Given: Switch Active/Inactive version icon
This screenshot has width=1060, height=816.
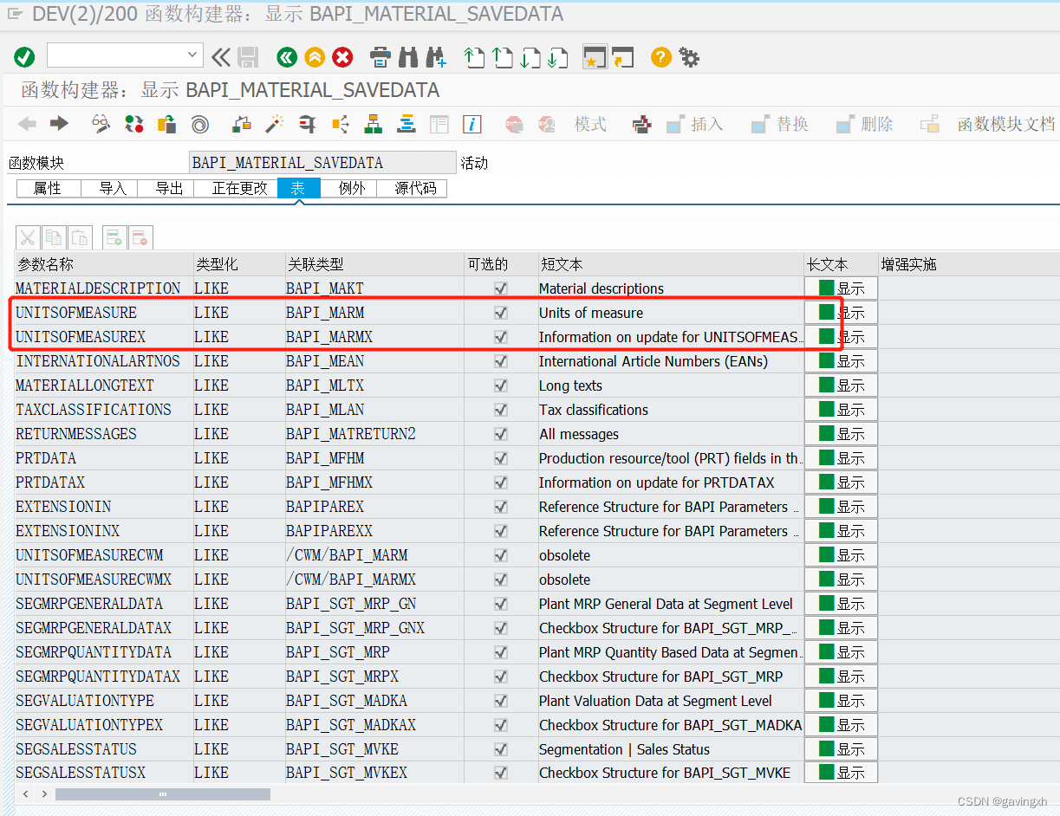Looking at the screenshot, I should (134, 124).
